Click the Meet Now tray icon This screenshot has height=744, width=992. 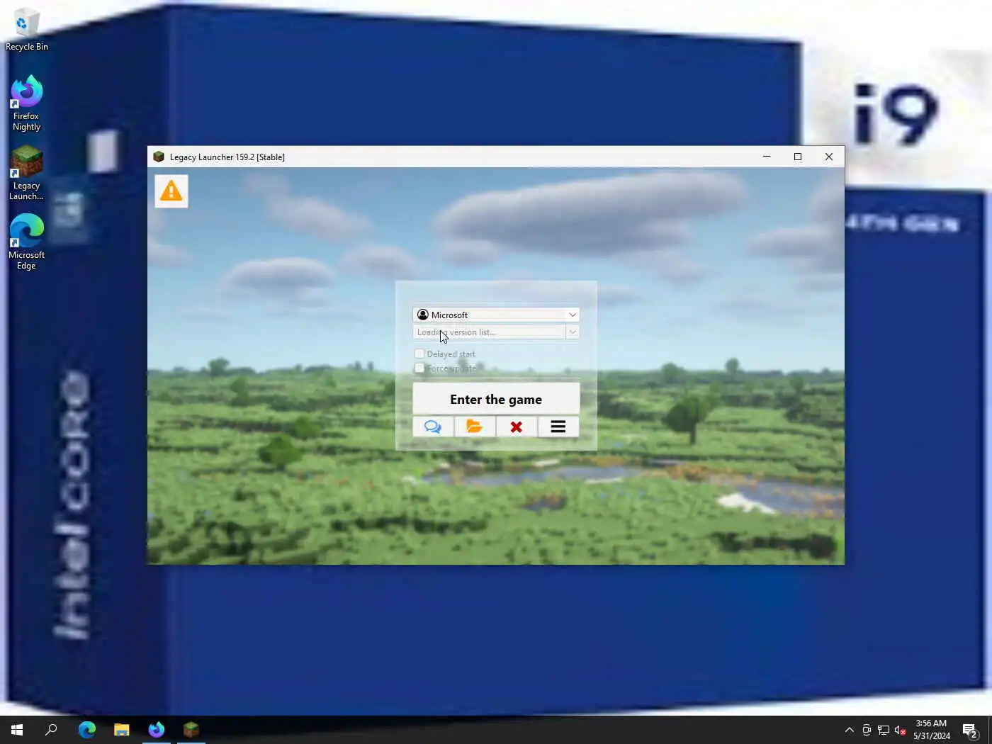click(867, 730)
